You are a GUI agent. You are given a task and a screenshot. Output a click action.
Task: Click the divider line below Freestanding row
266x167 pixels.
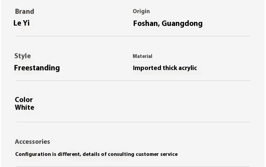pyautogui.click(x=133, y=80)
